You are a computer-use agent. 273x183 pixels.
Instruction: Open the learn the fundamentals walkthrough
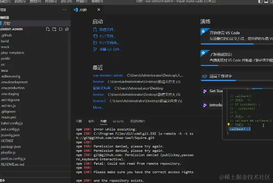237,57
